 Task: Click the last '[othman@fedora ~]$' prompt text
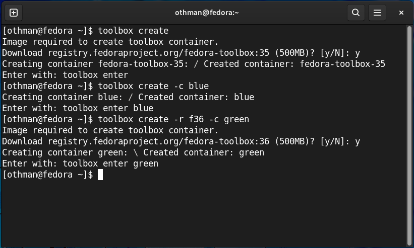pos(47,175)
